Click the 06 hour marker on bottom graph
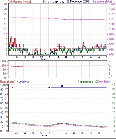Image resolution: width=116 pixels, height=139 pixels. click(x=33, y=133)
